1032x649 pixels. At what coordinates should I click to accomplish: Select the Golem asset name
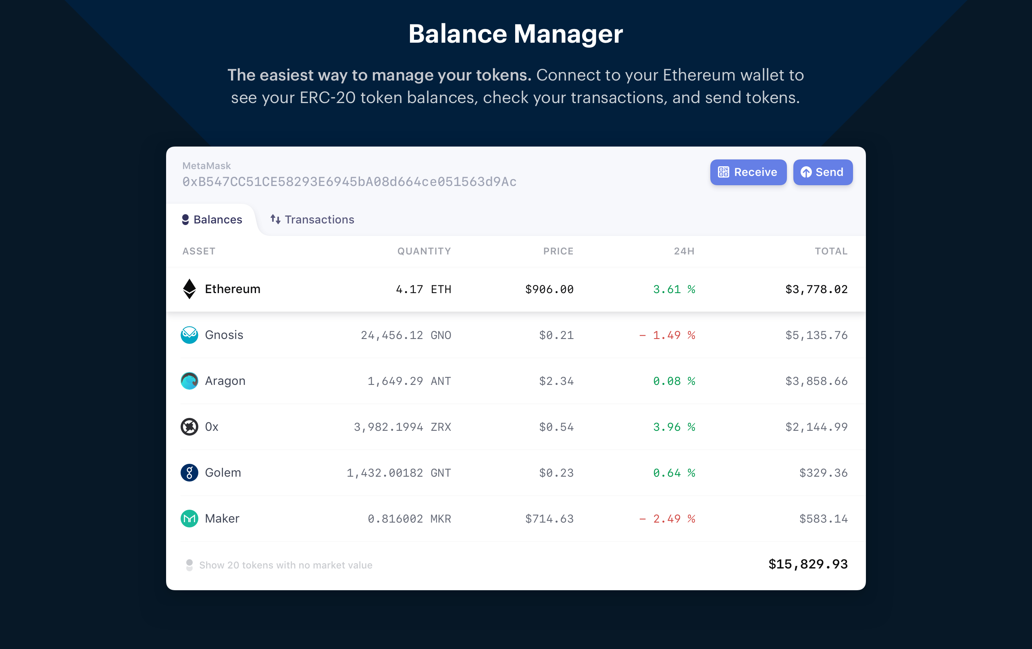[223, 473]
